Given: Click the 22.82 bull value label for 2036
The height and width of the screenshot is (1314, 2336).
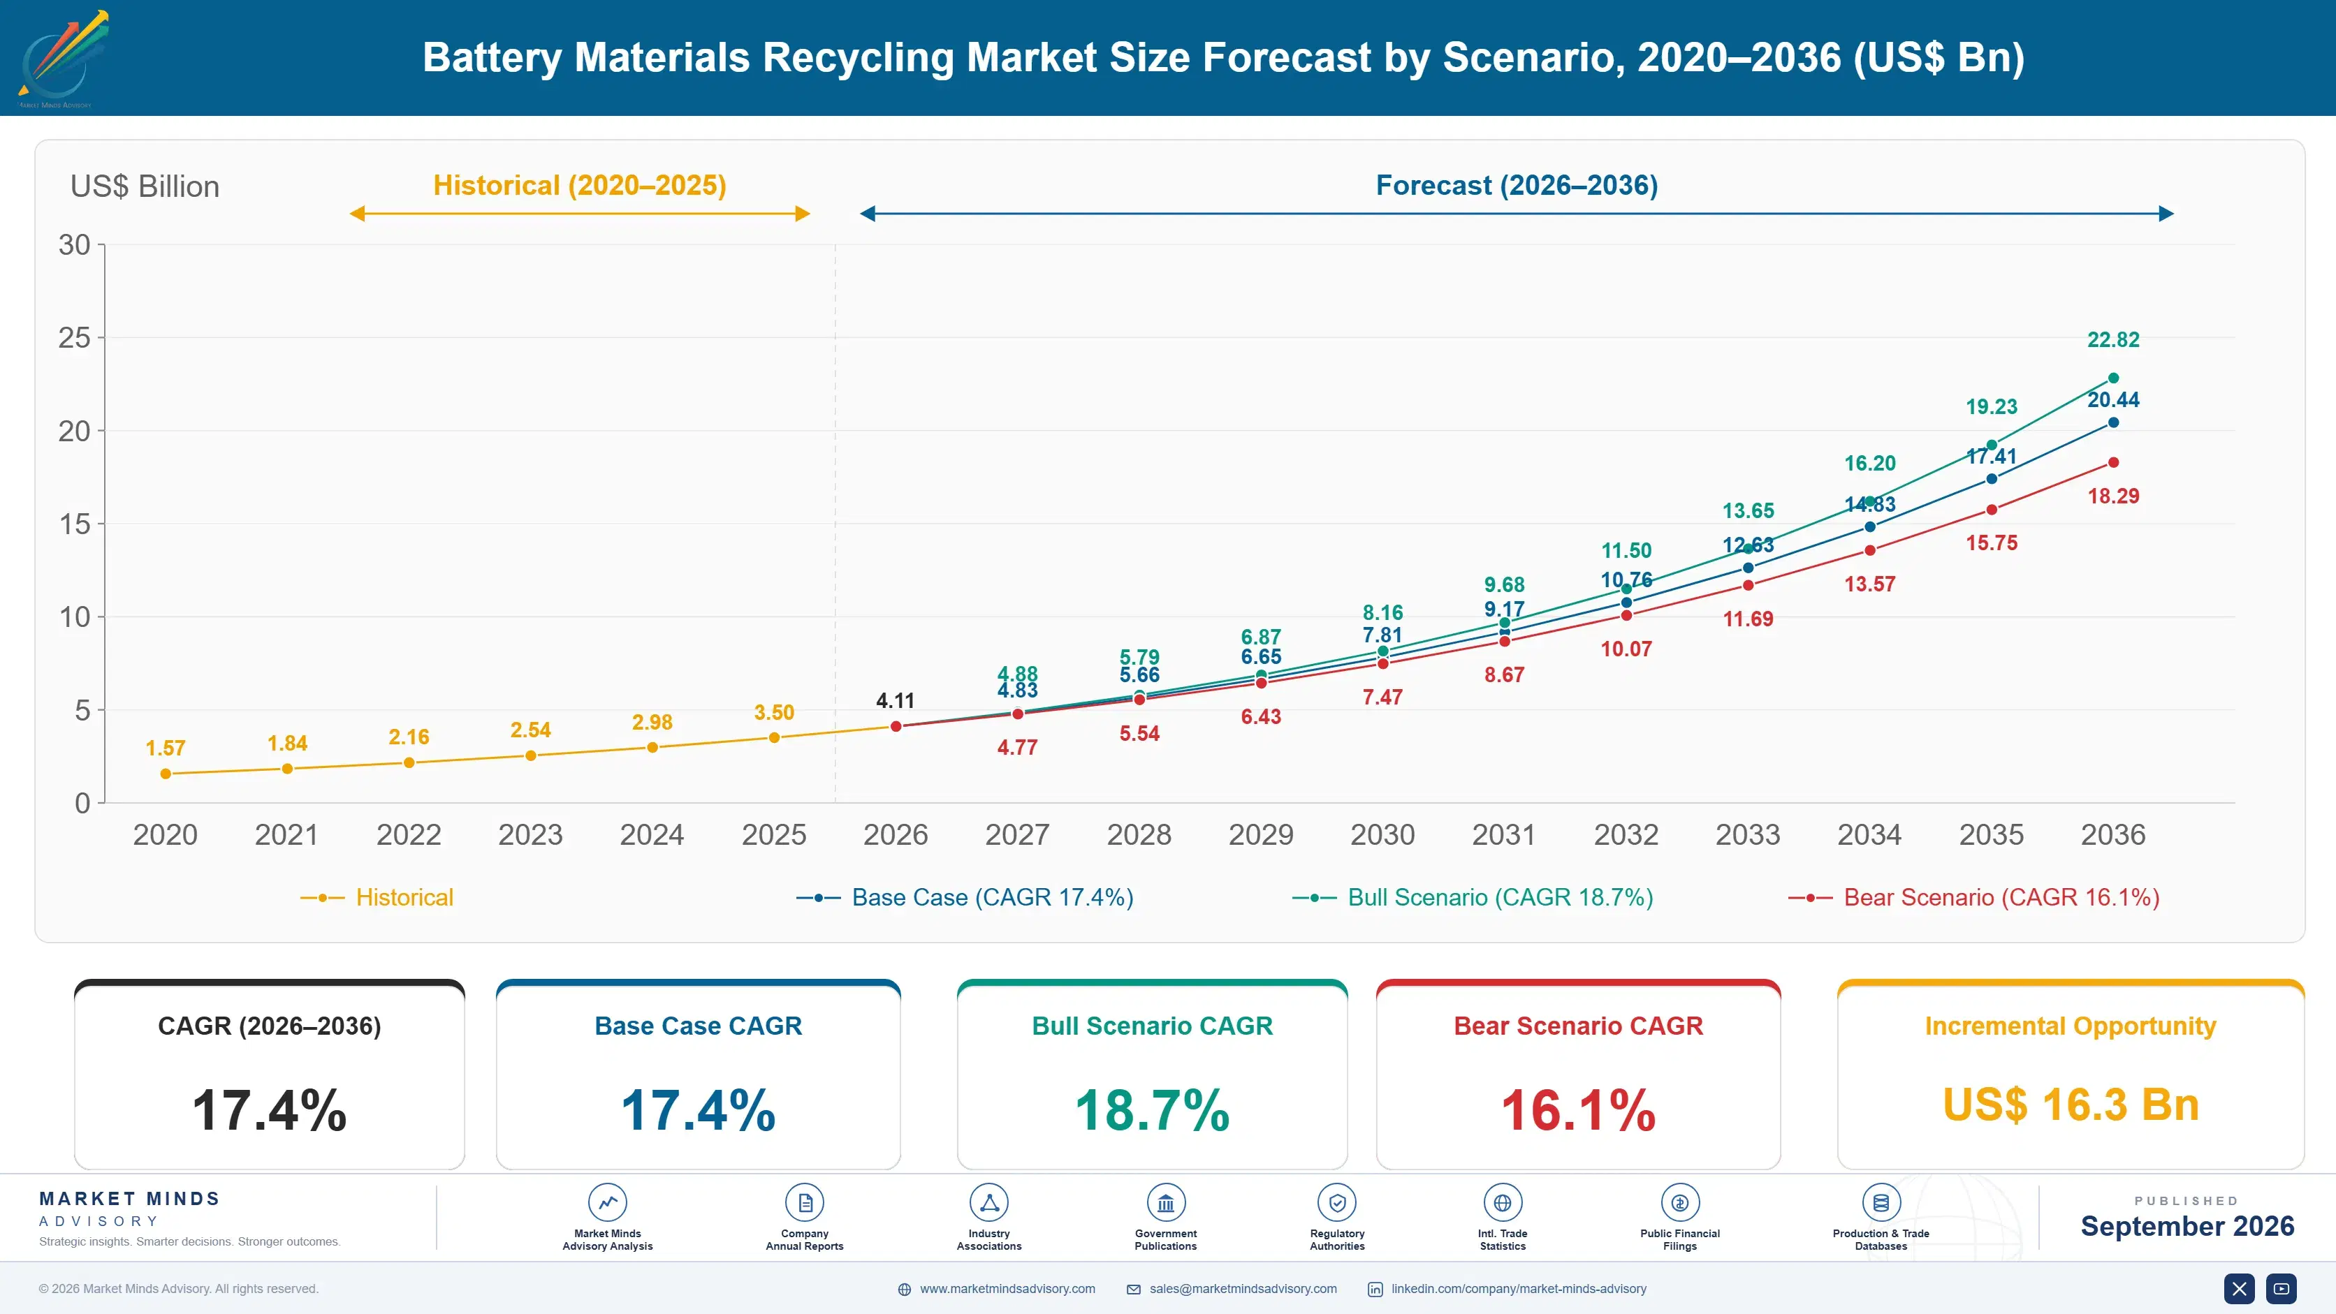Looking at the screenshot, I should 2113,340.
